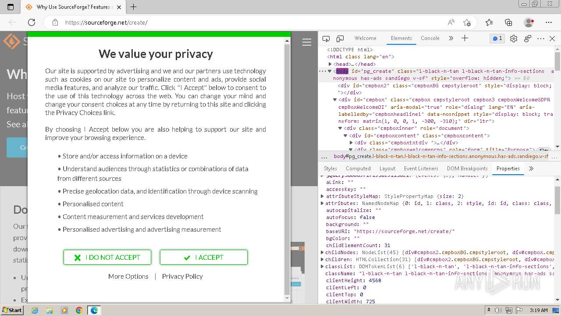Show more DevTools tabs chevron after Console
The height and width of the screenshot is (316, 561).
451,38
